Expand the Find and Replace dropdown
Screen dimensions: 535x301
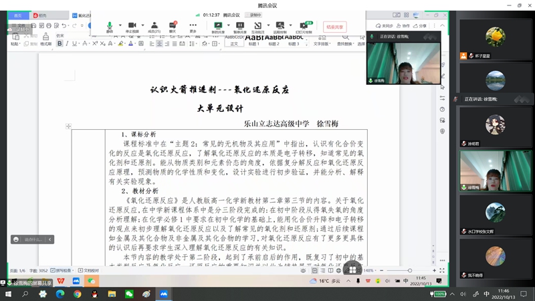(x=346, y=43)
